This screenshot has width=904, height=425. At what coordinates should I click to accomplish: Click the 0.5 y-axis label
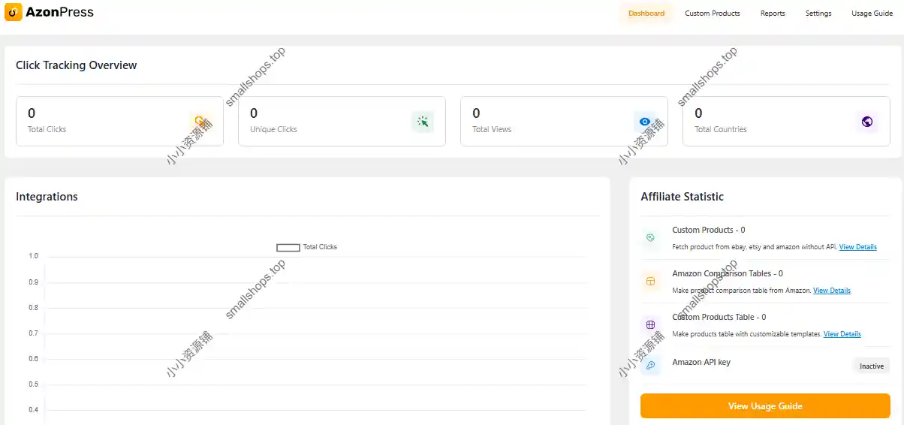point(34,384)
